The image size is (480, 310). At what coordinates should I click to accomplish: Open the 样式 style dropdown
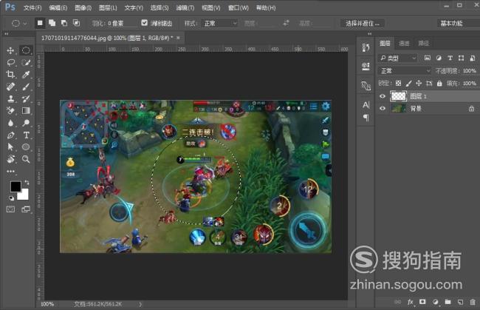(220, 23)
